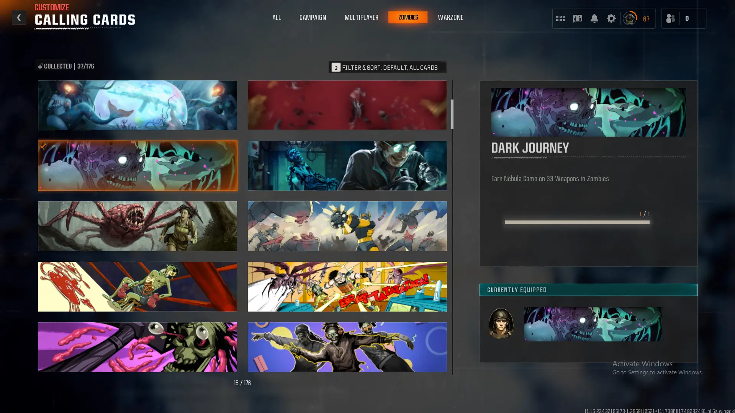Click the Dark Journey title text

point(530,148)
